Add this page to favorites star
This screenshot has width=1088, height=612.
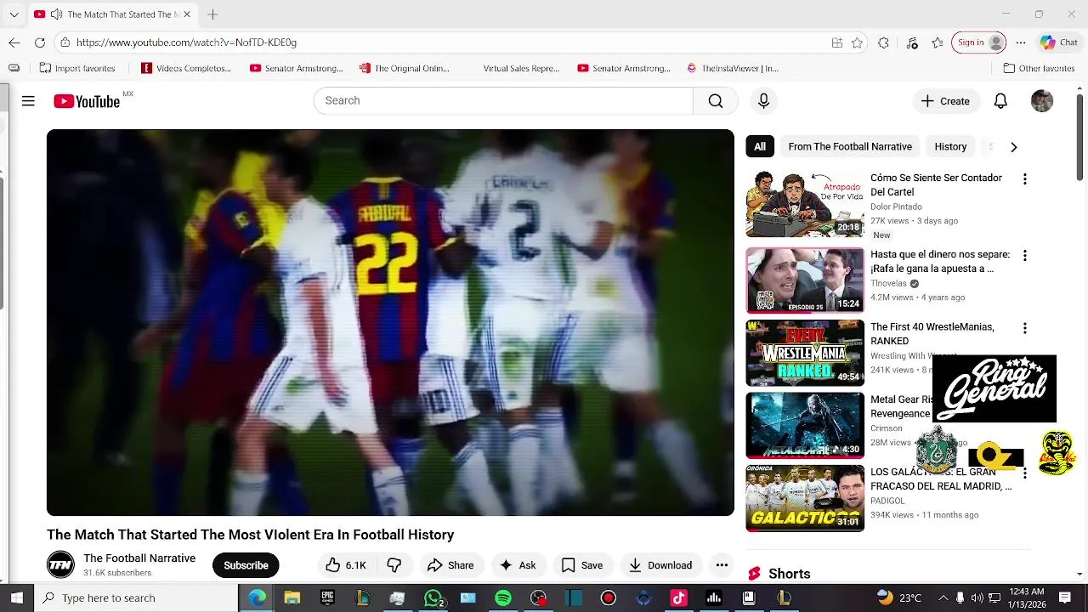(x=858, y=42)
